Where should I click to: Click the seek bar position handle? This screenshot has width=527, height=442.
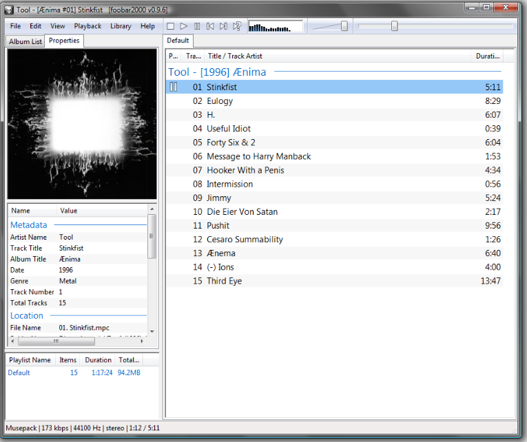click(394, 26)
